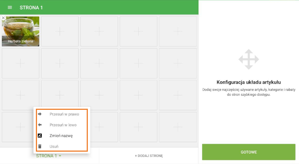Choose Usuń from the page menu
This screenshot has width=299, height=164.
[x=54, y=146]
